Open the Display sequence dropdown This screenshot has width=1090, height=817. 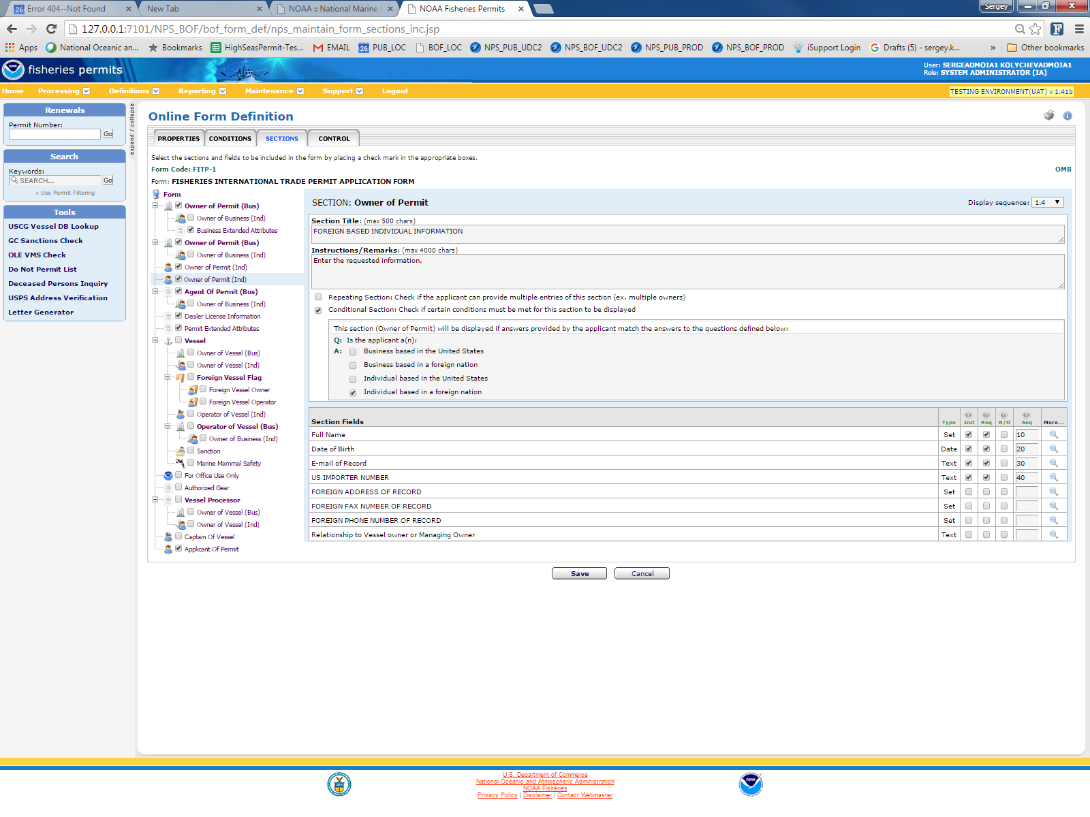coord(1047,202)
